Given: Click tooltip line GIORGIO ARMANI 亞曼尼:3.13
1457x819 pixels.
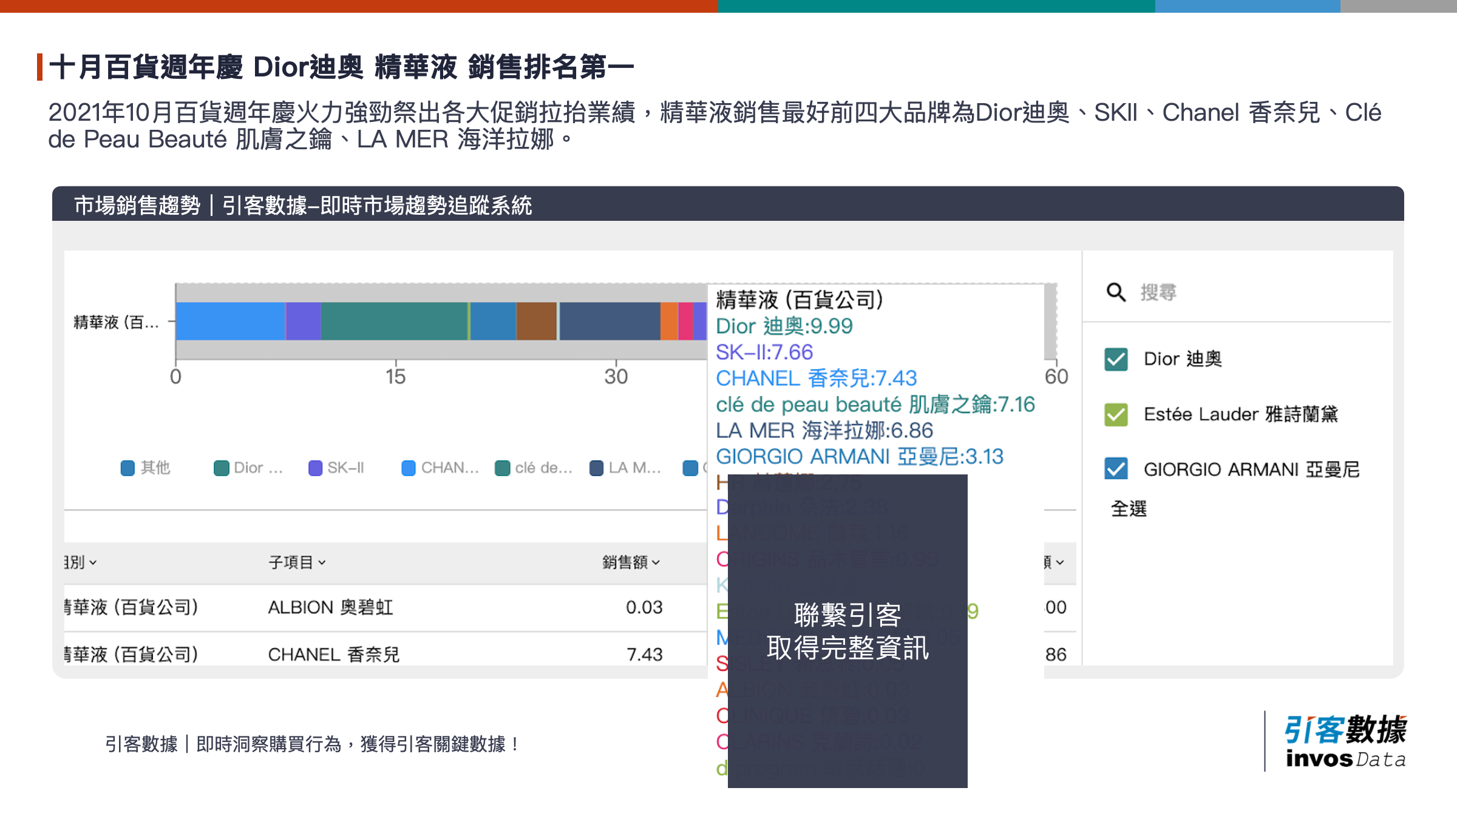Looking at the screenshot, I should pyautogui.click(x=860, y=457).
